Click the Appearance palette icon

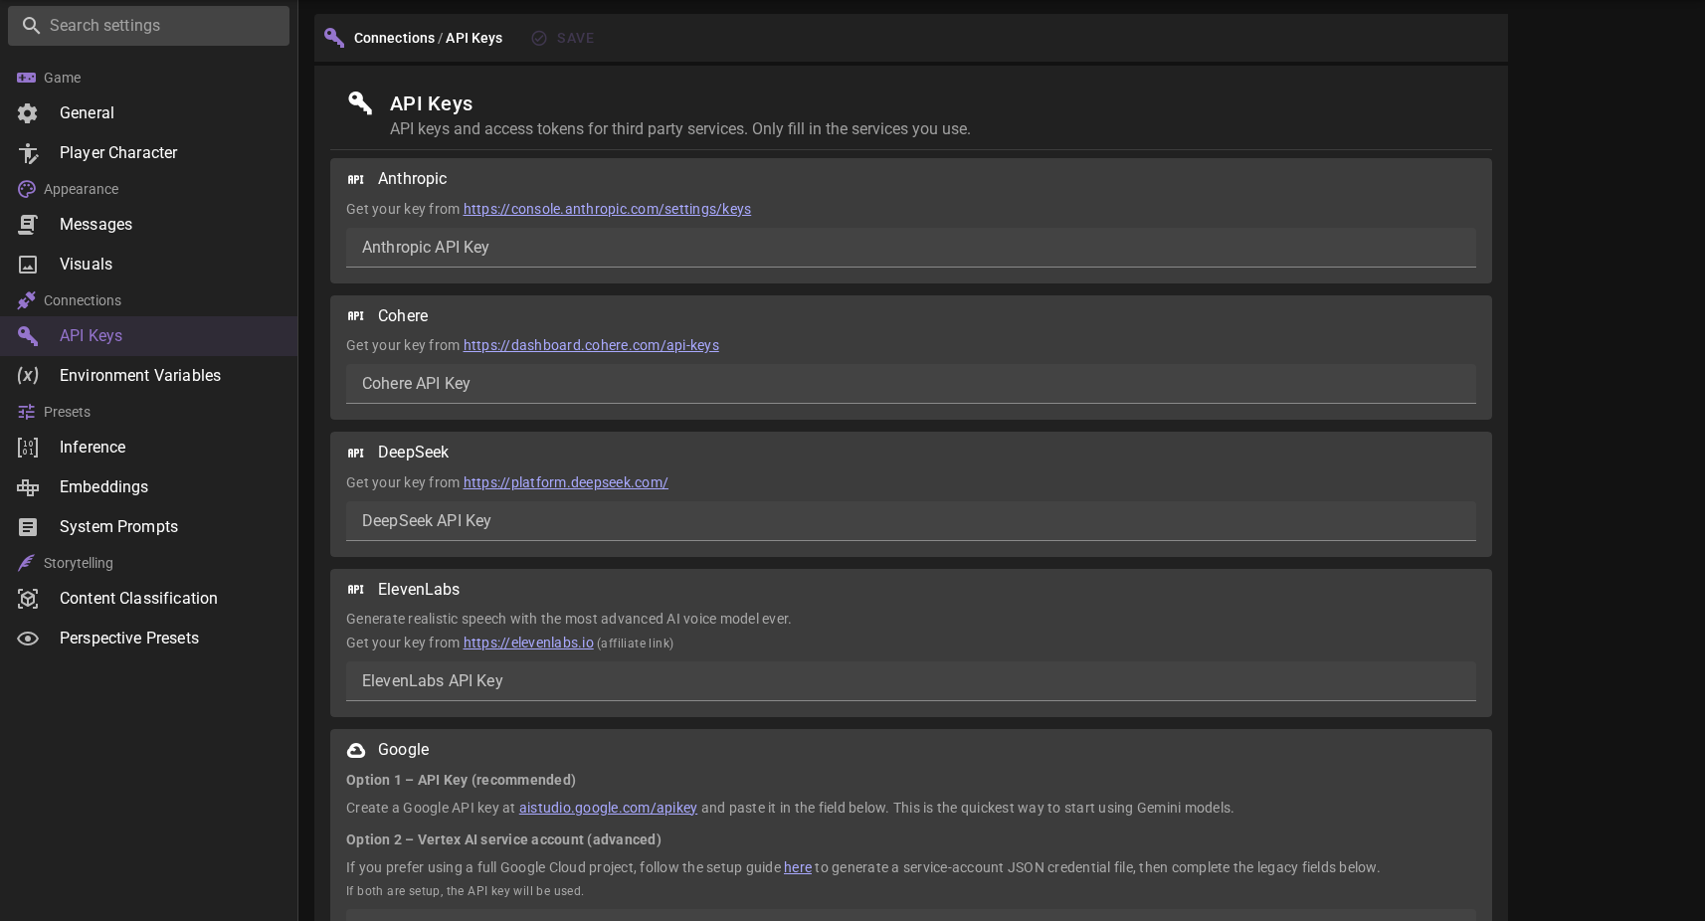27,189
